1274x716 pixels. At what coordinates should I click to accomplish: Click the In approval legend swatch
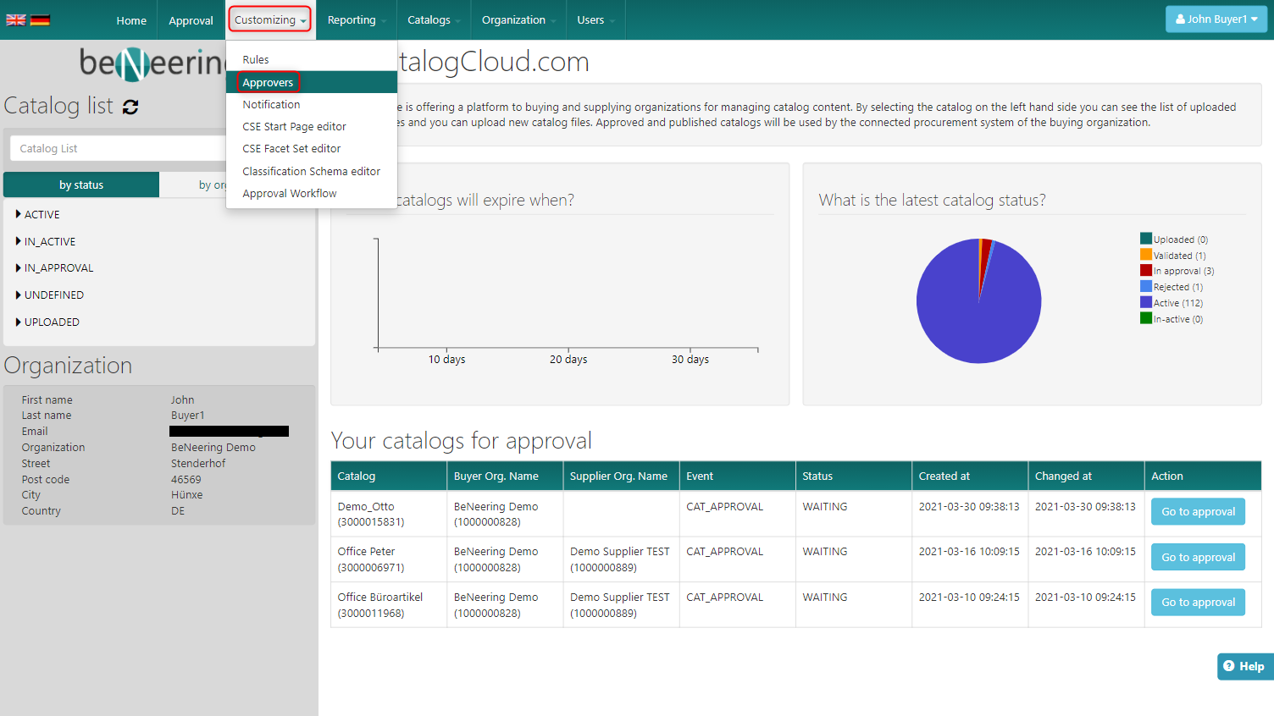pyautogui.click(x=1145, y=271)
